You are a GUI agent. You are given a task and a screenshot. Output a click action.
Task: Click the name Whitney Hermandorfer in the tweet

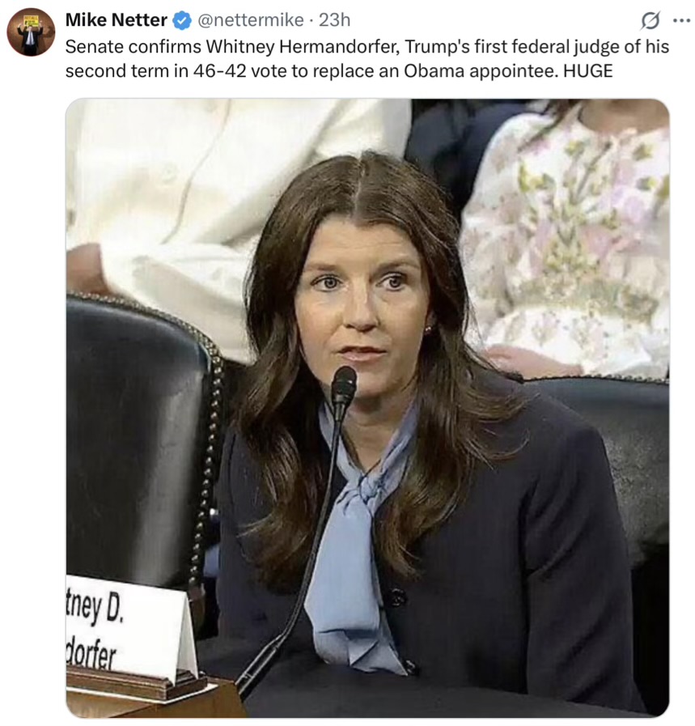point(303,47)
